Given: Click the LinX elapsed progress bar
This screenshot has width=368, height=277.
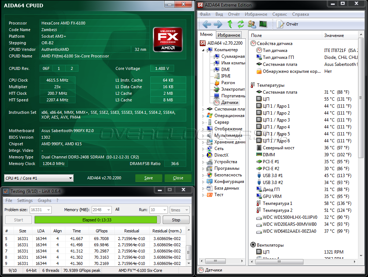Looking at the screenshot, I should coord(97,220).
